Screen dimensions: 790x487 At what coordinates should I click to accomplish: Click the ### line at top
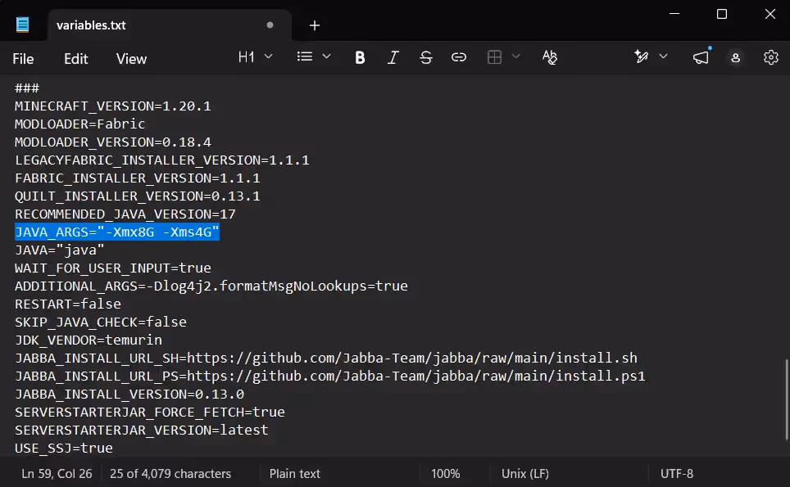(27, 88)
